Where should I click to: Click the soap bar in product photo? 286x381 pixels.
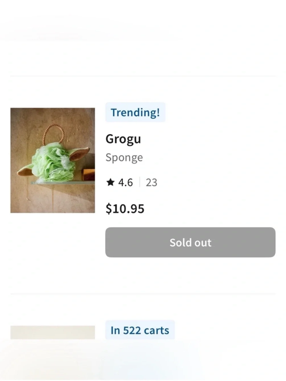(x=88, y=175)
